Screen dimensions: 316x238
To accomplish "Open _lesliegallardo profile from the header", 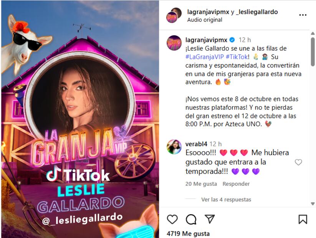I will pos(256,12).
